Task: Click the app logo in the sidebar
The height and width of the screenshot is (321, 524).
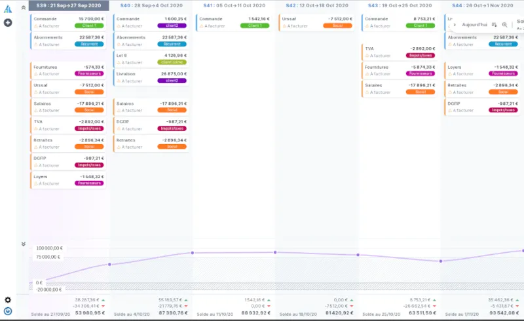Action: 8,9
